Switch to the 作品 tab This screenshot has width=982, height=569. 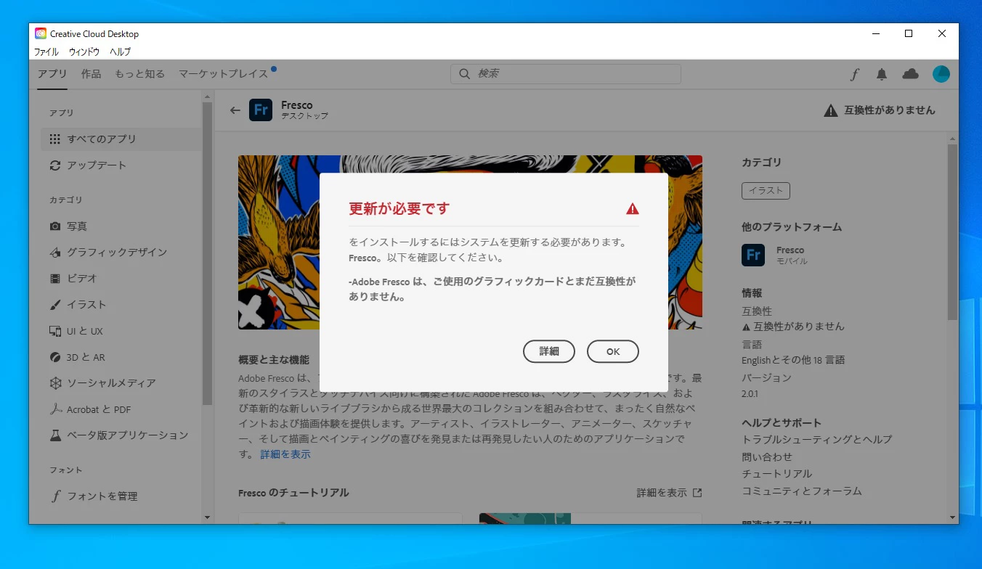point(91,74)
